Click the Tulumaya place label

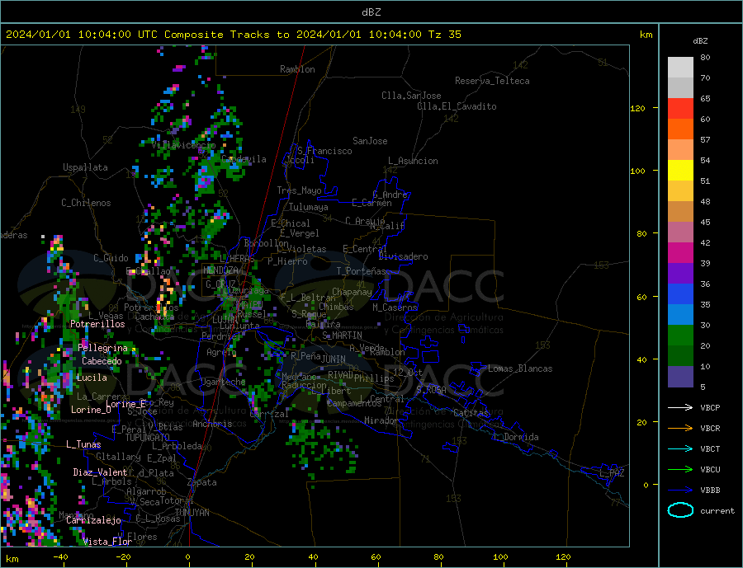(309, 207)
